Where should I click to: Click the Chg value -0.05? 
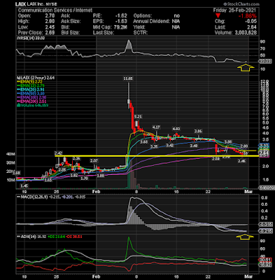click(x=251, y=22)
